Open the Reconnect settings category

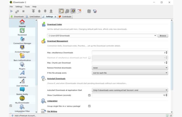coord(22,32)
